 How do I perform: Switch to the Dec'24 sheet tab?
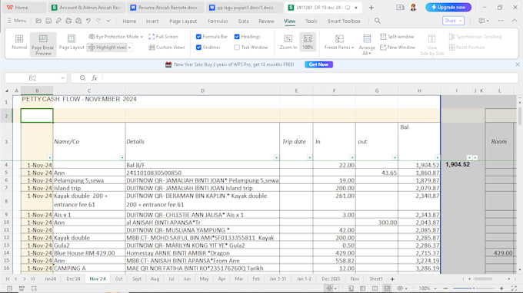[73, 278]
